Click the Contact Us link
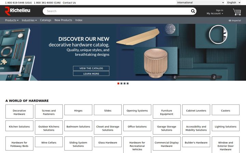The height and width of the screenshot is (153, 246). click(69, 3)
